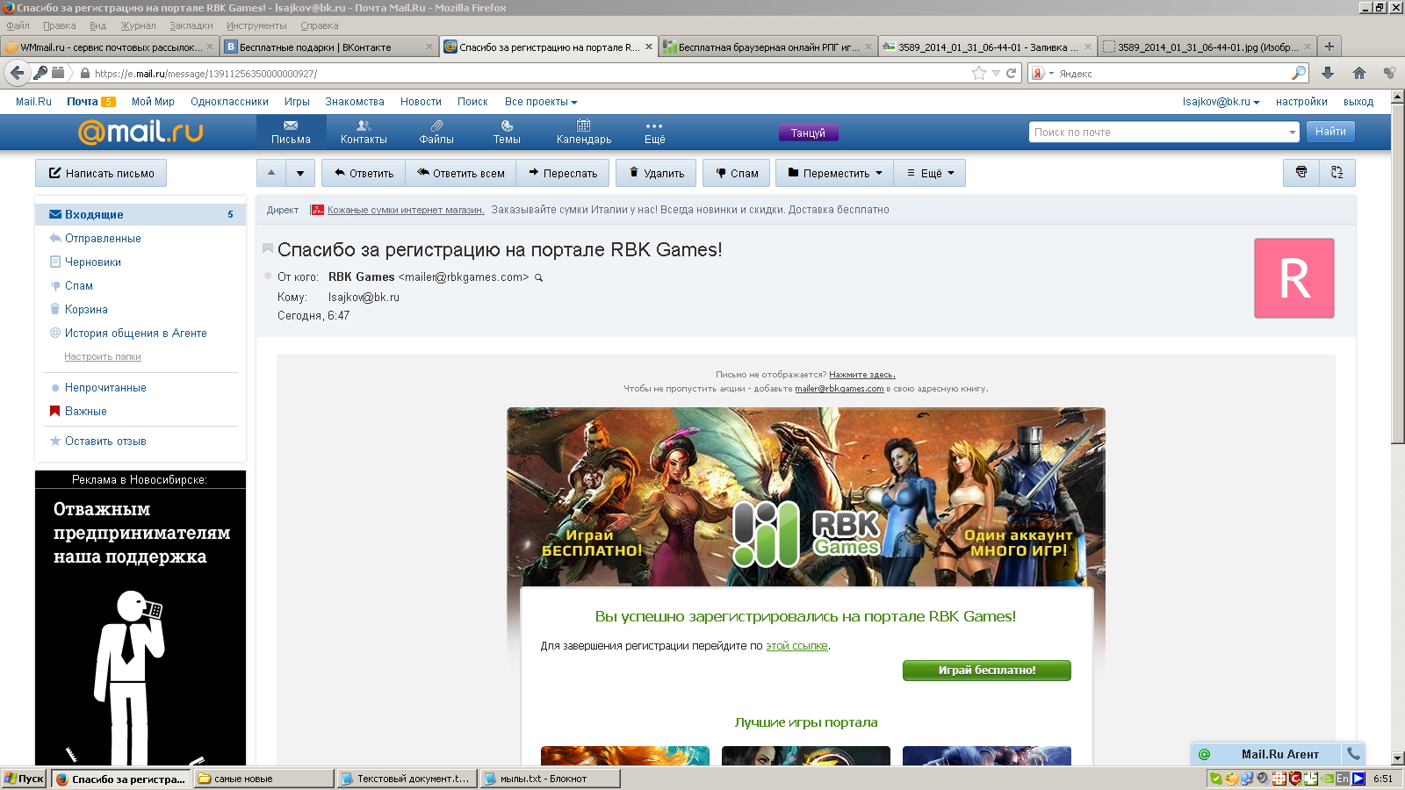The image size is (1405, 790).
Task: Click the mail.ru logo
Action: coord(140,132)
